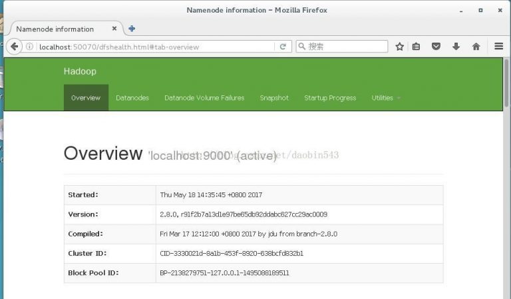511x299 pixels.
Task: Switch to the Datanodes tab
Action: click(x=132, y=98)
